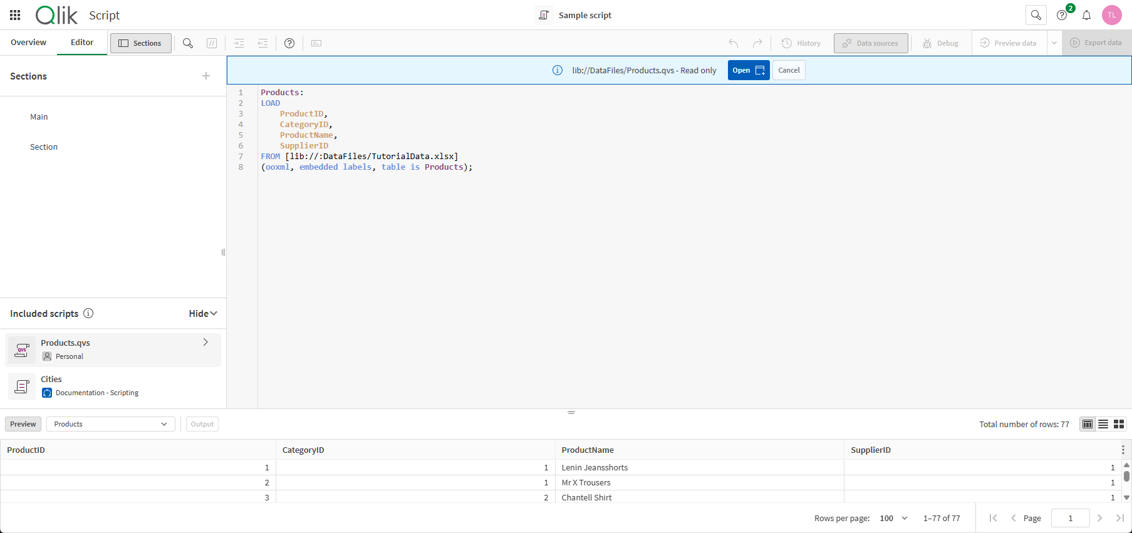Toggle comment on selected code lines
This screenshot has width=1132, height=533.
coord(212,43)
